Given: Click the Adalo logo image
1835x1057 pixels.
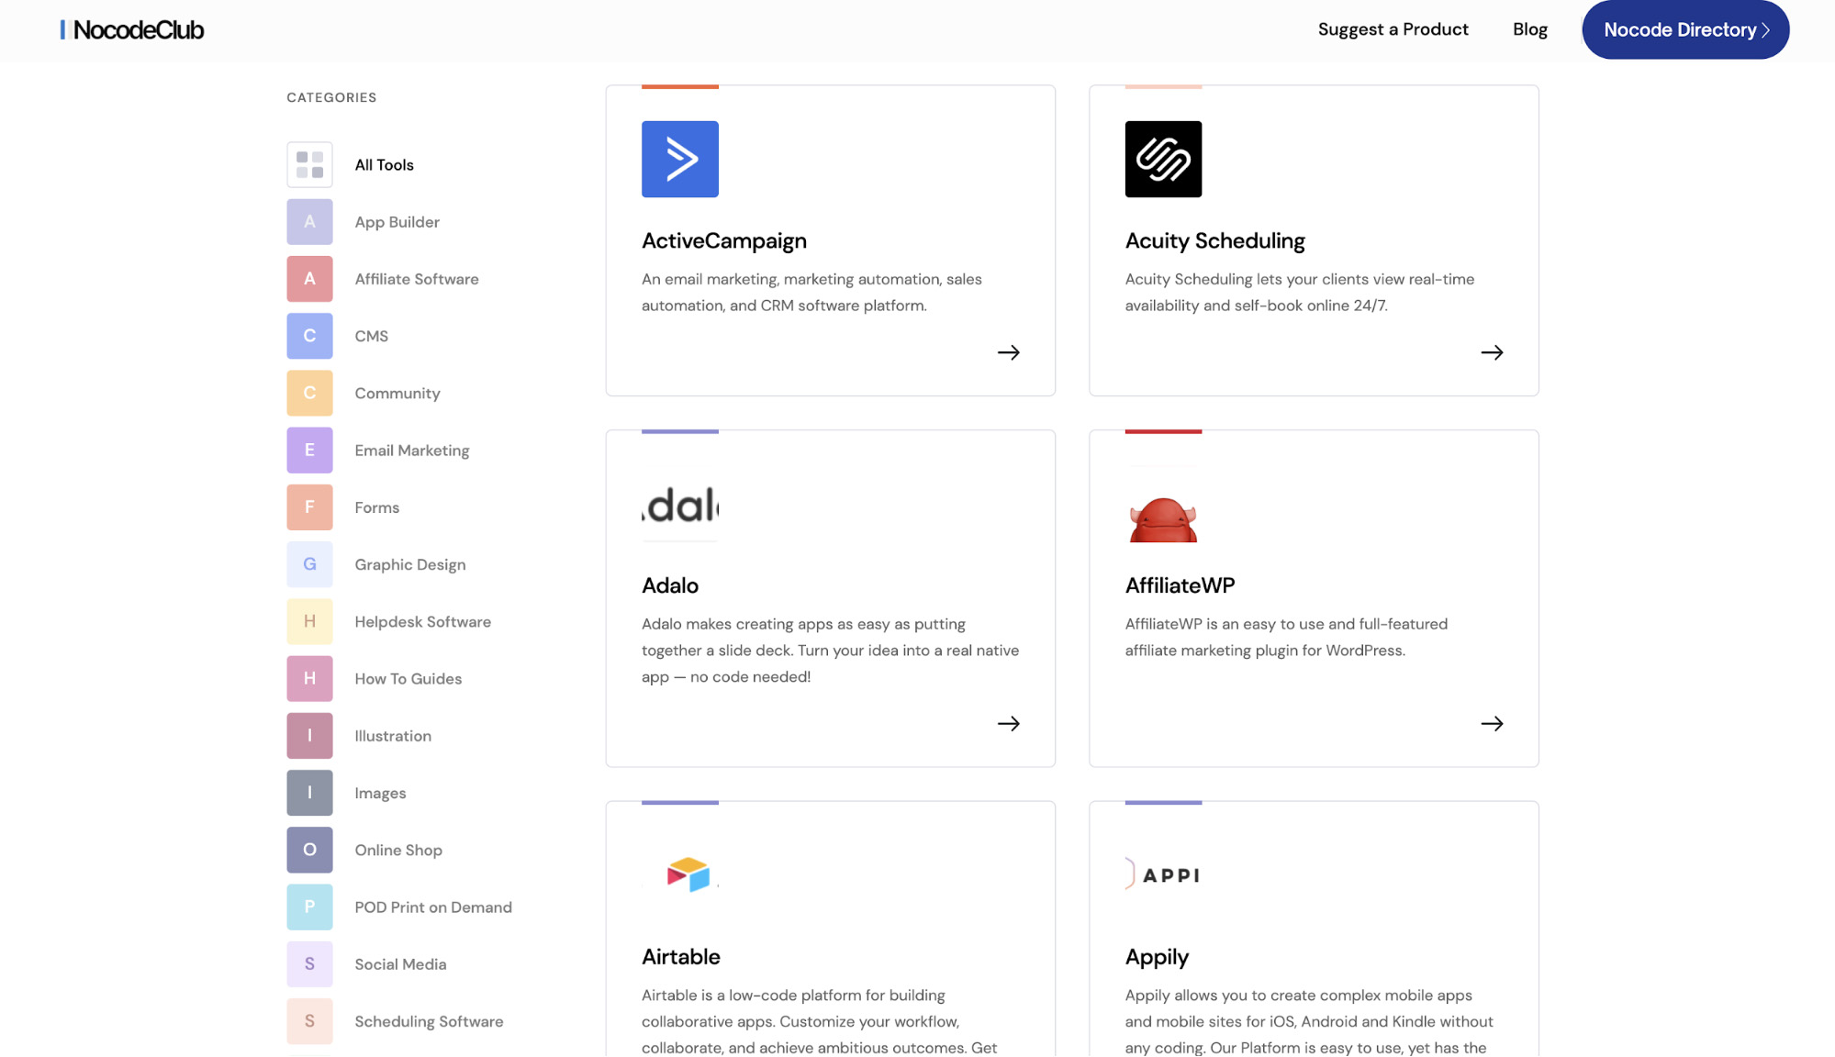Looking at the screenshot, I should click(679, 504).
